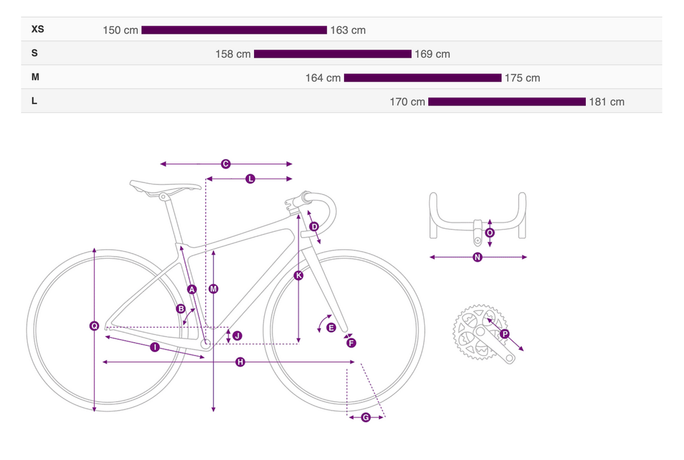Screen dimensions: 684x460
Task: Click the O stem marker on the handlebar diagram
Action: (x=490, y=233)
